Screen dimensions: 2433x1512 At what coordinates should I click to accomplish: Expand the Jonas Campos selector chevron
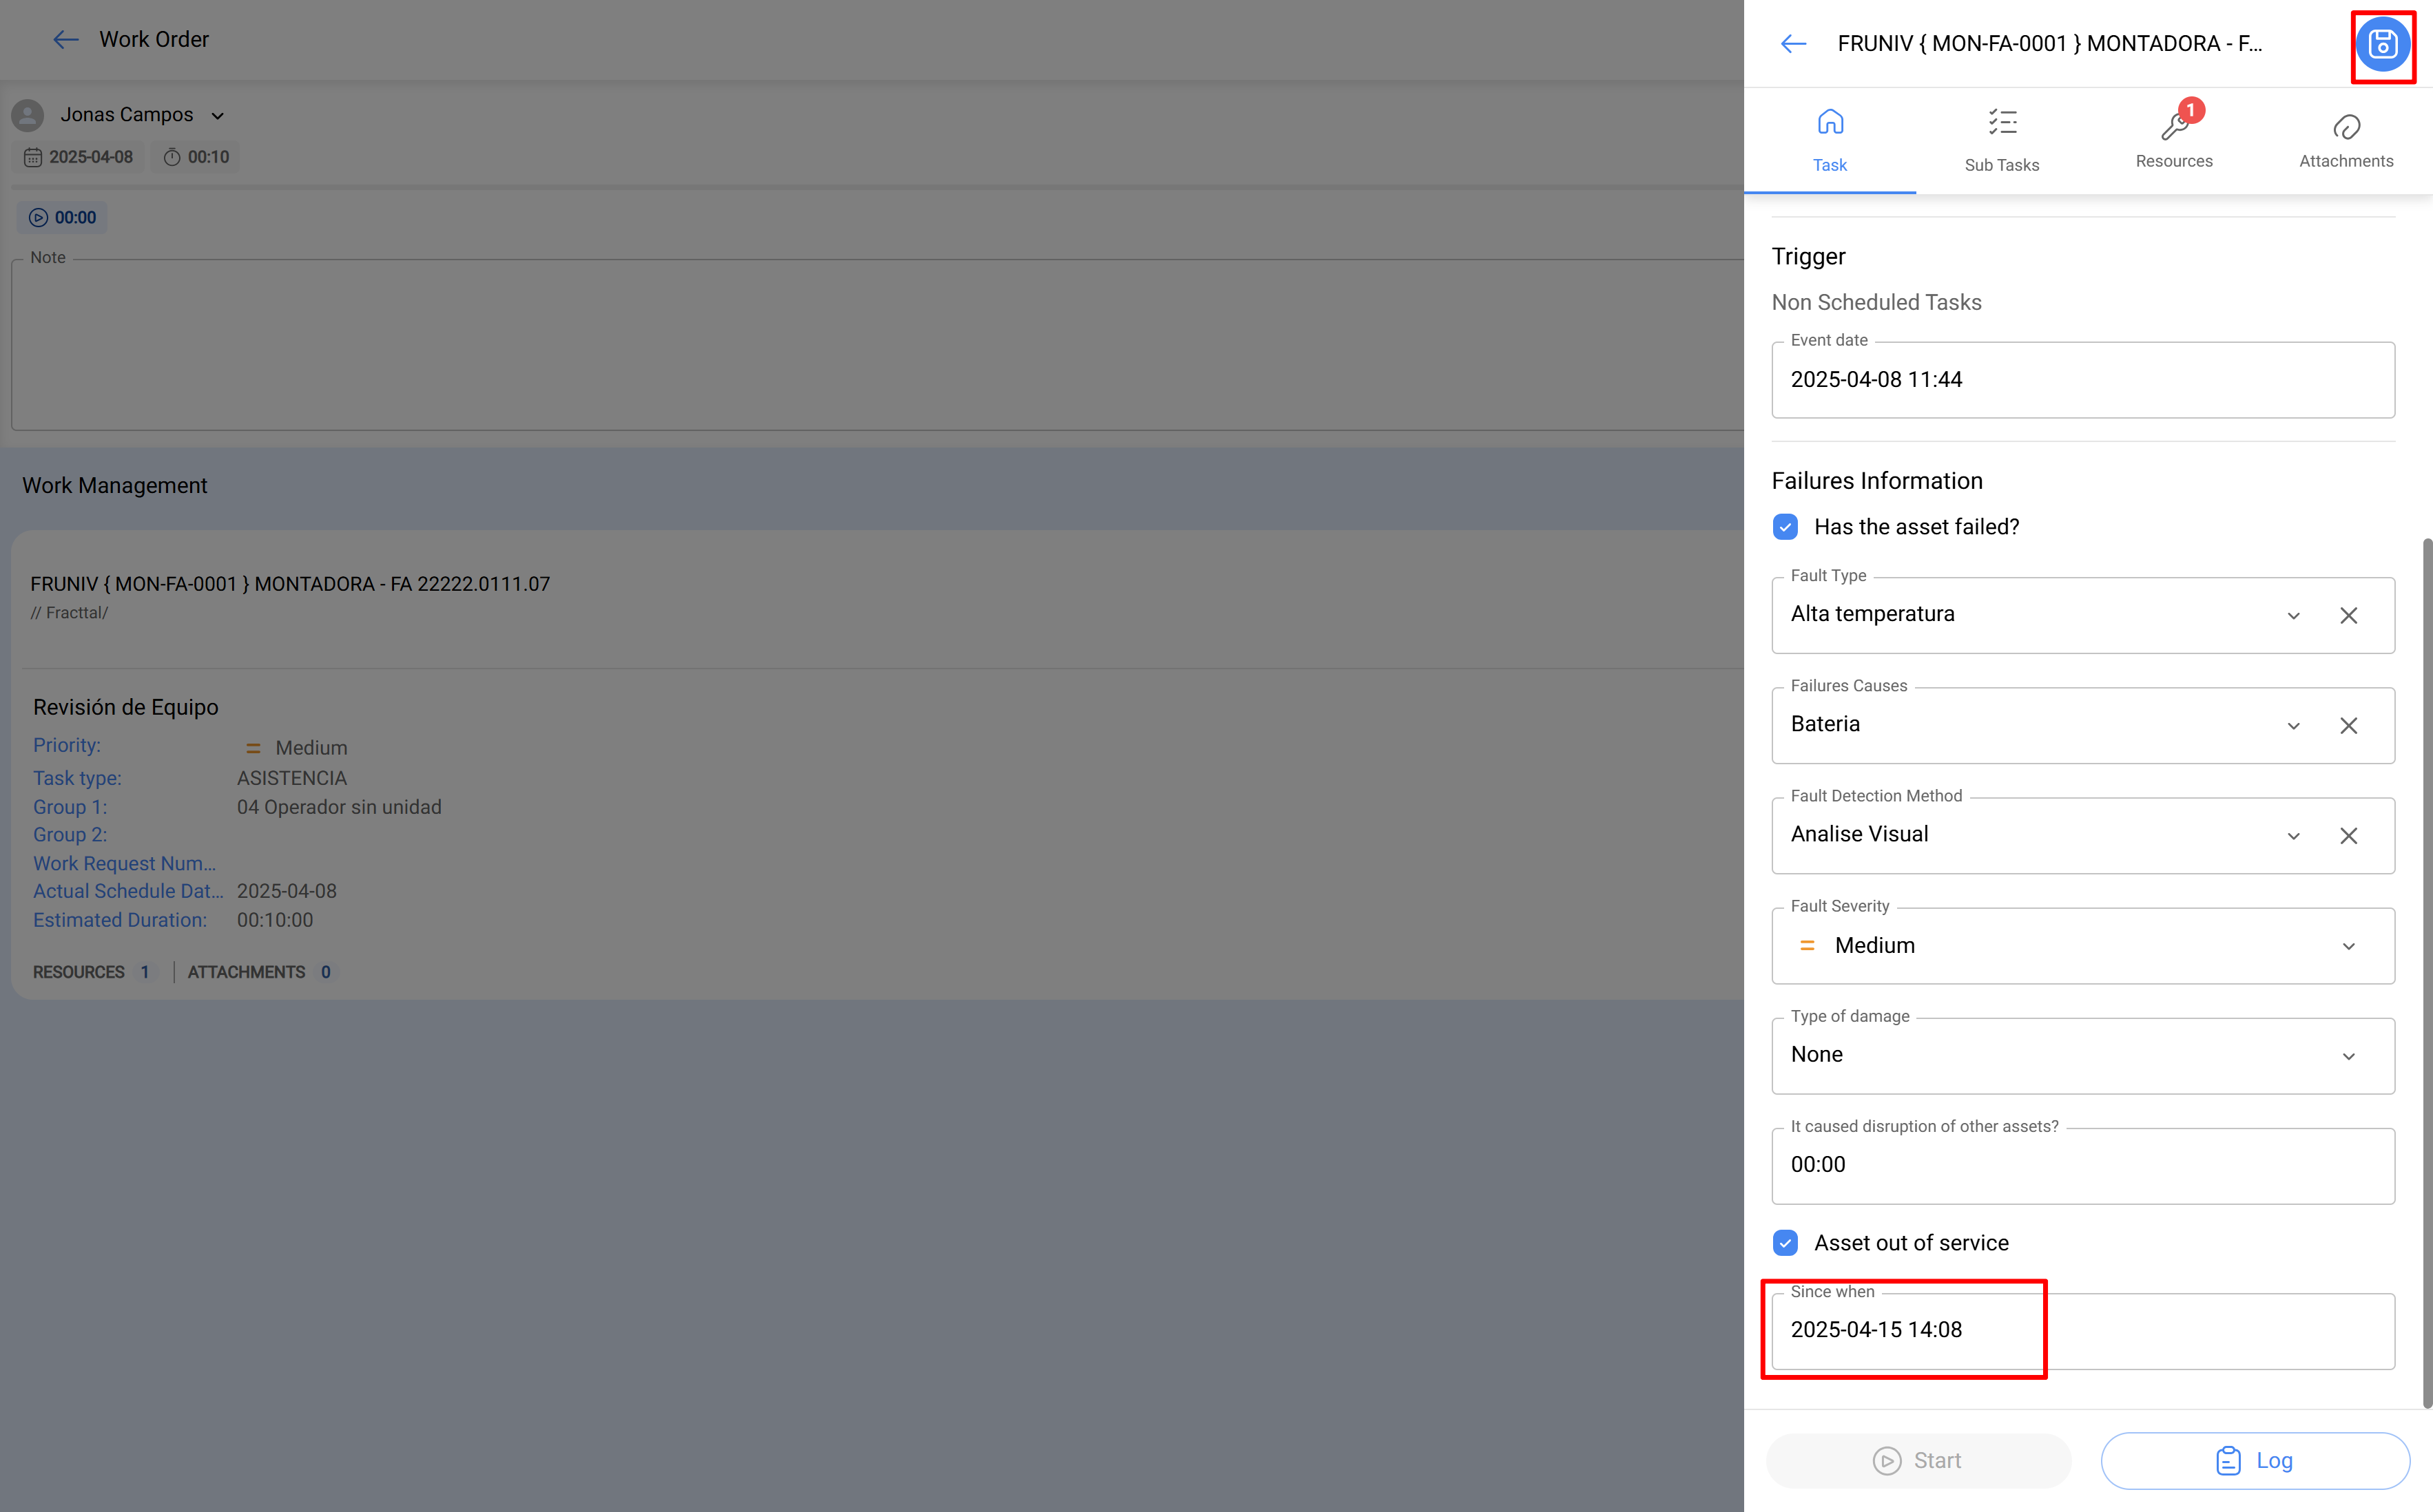tap(218, 115)
